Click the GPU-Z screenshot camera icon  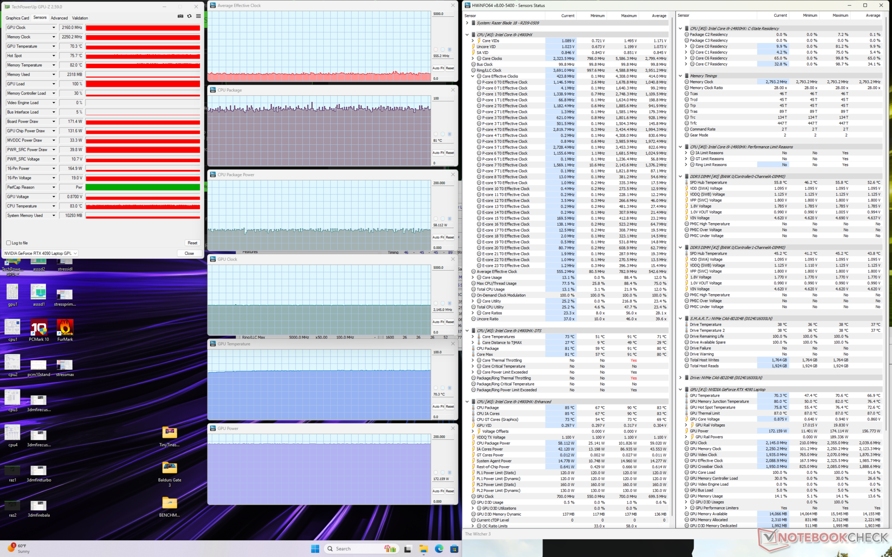(180, 16)
